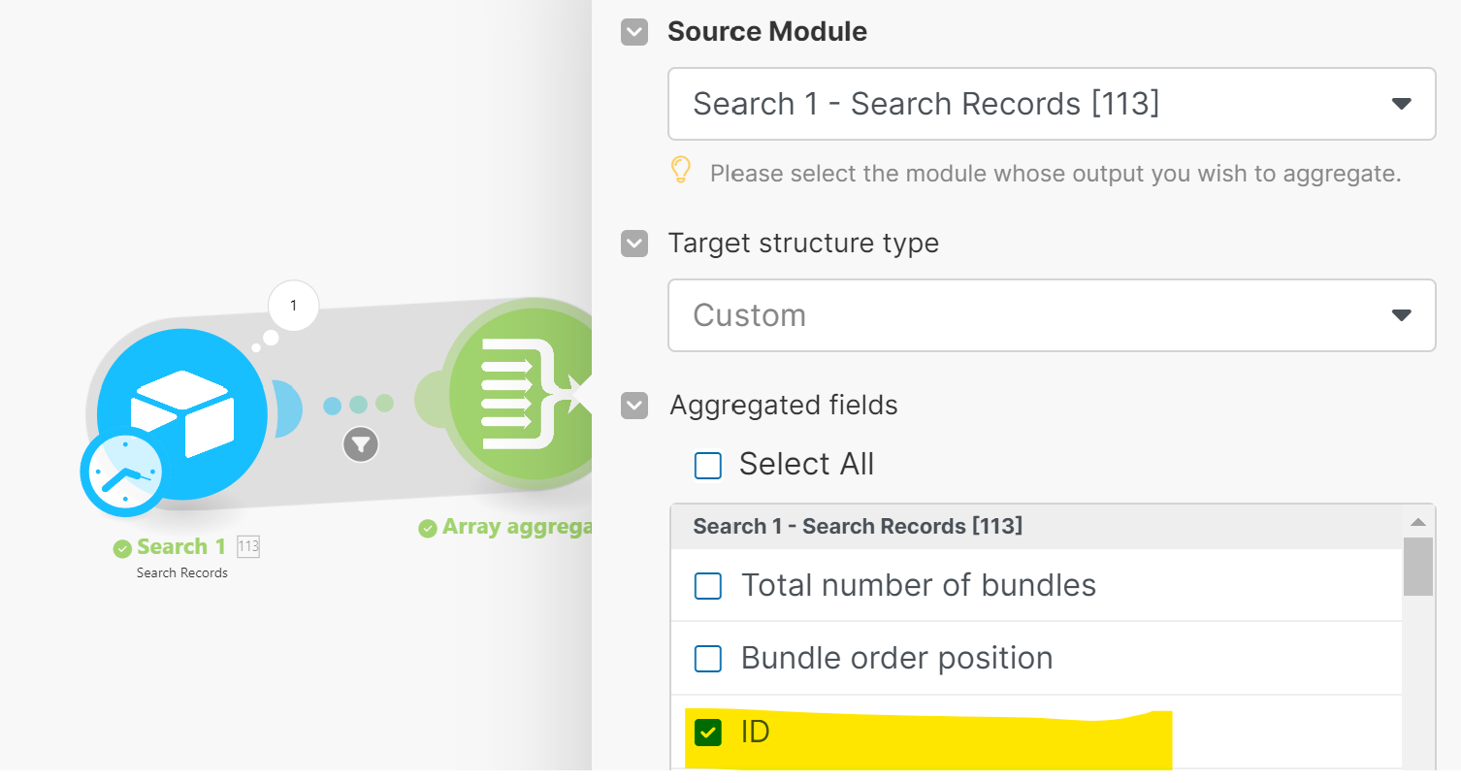Collapse the Aggregated fields section

point(634,406)
